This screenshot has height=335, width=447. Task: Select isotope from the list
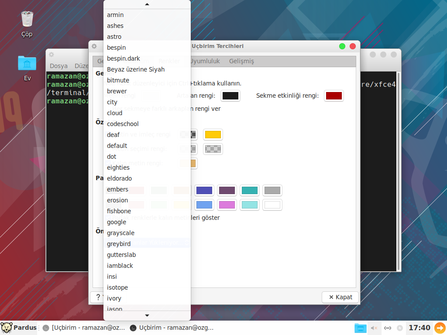[147, 287]
